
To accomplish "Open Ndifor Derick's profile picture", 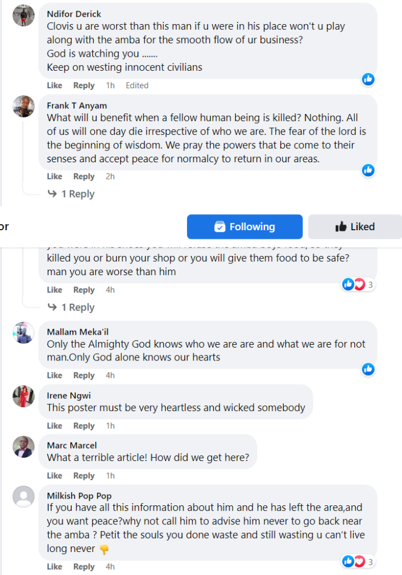I will 24,15.
